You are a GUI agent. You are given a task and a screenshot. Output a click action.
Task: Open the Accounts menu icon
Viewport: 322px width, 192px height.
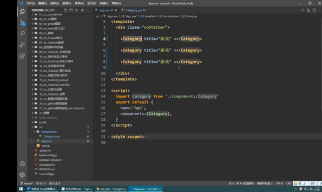tap(22, 164)
